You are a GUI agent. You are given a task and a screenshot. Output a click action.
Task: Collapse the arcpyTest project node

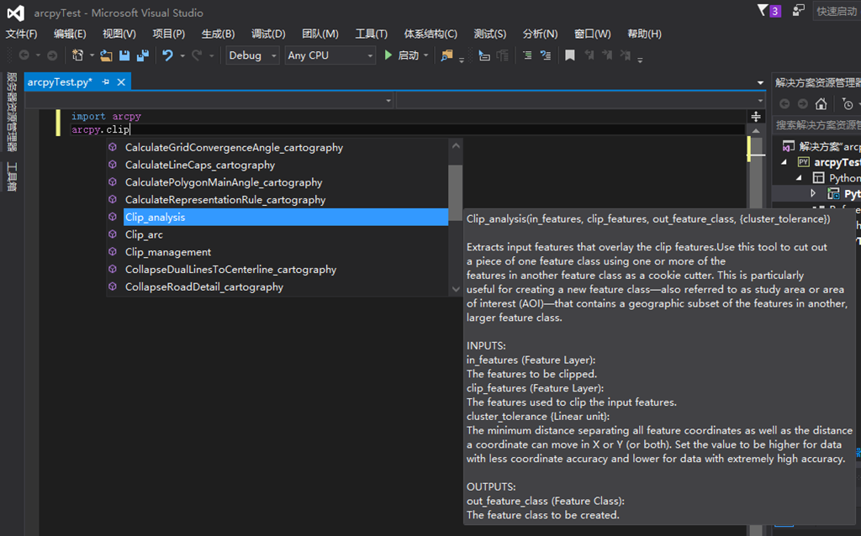click(784, 162)
